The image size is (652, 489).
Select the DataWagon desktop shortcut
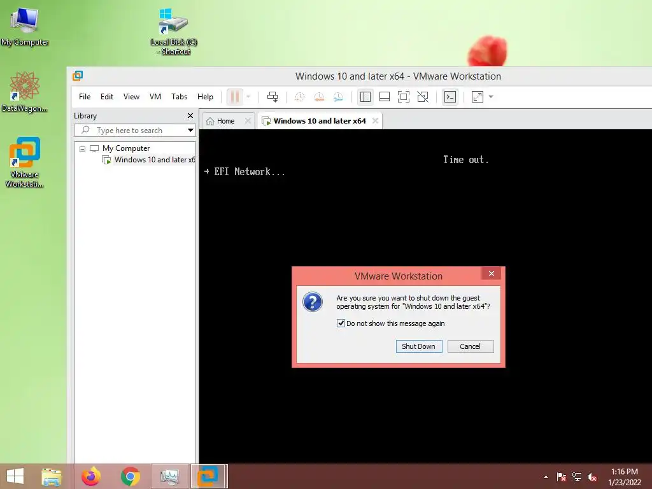pos(24,92)
